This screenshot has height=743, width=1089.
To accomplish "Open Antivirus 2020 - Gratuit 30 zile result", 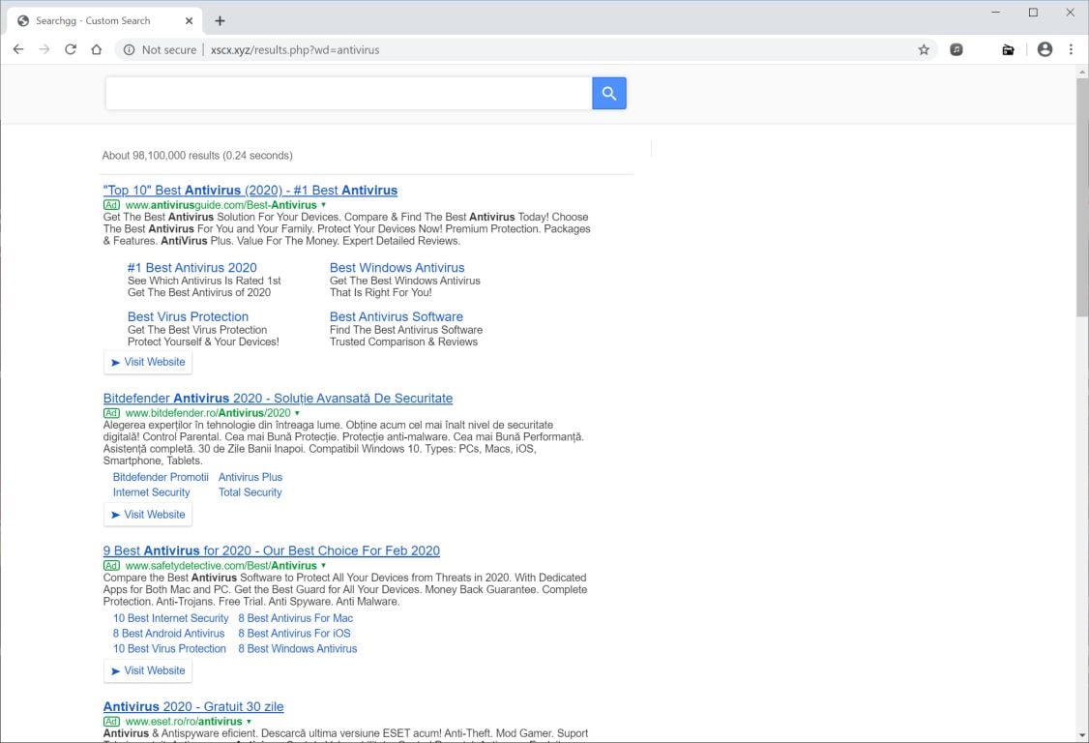I will pos(193,707).
